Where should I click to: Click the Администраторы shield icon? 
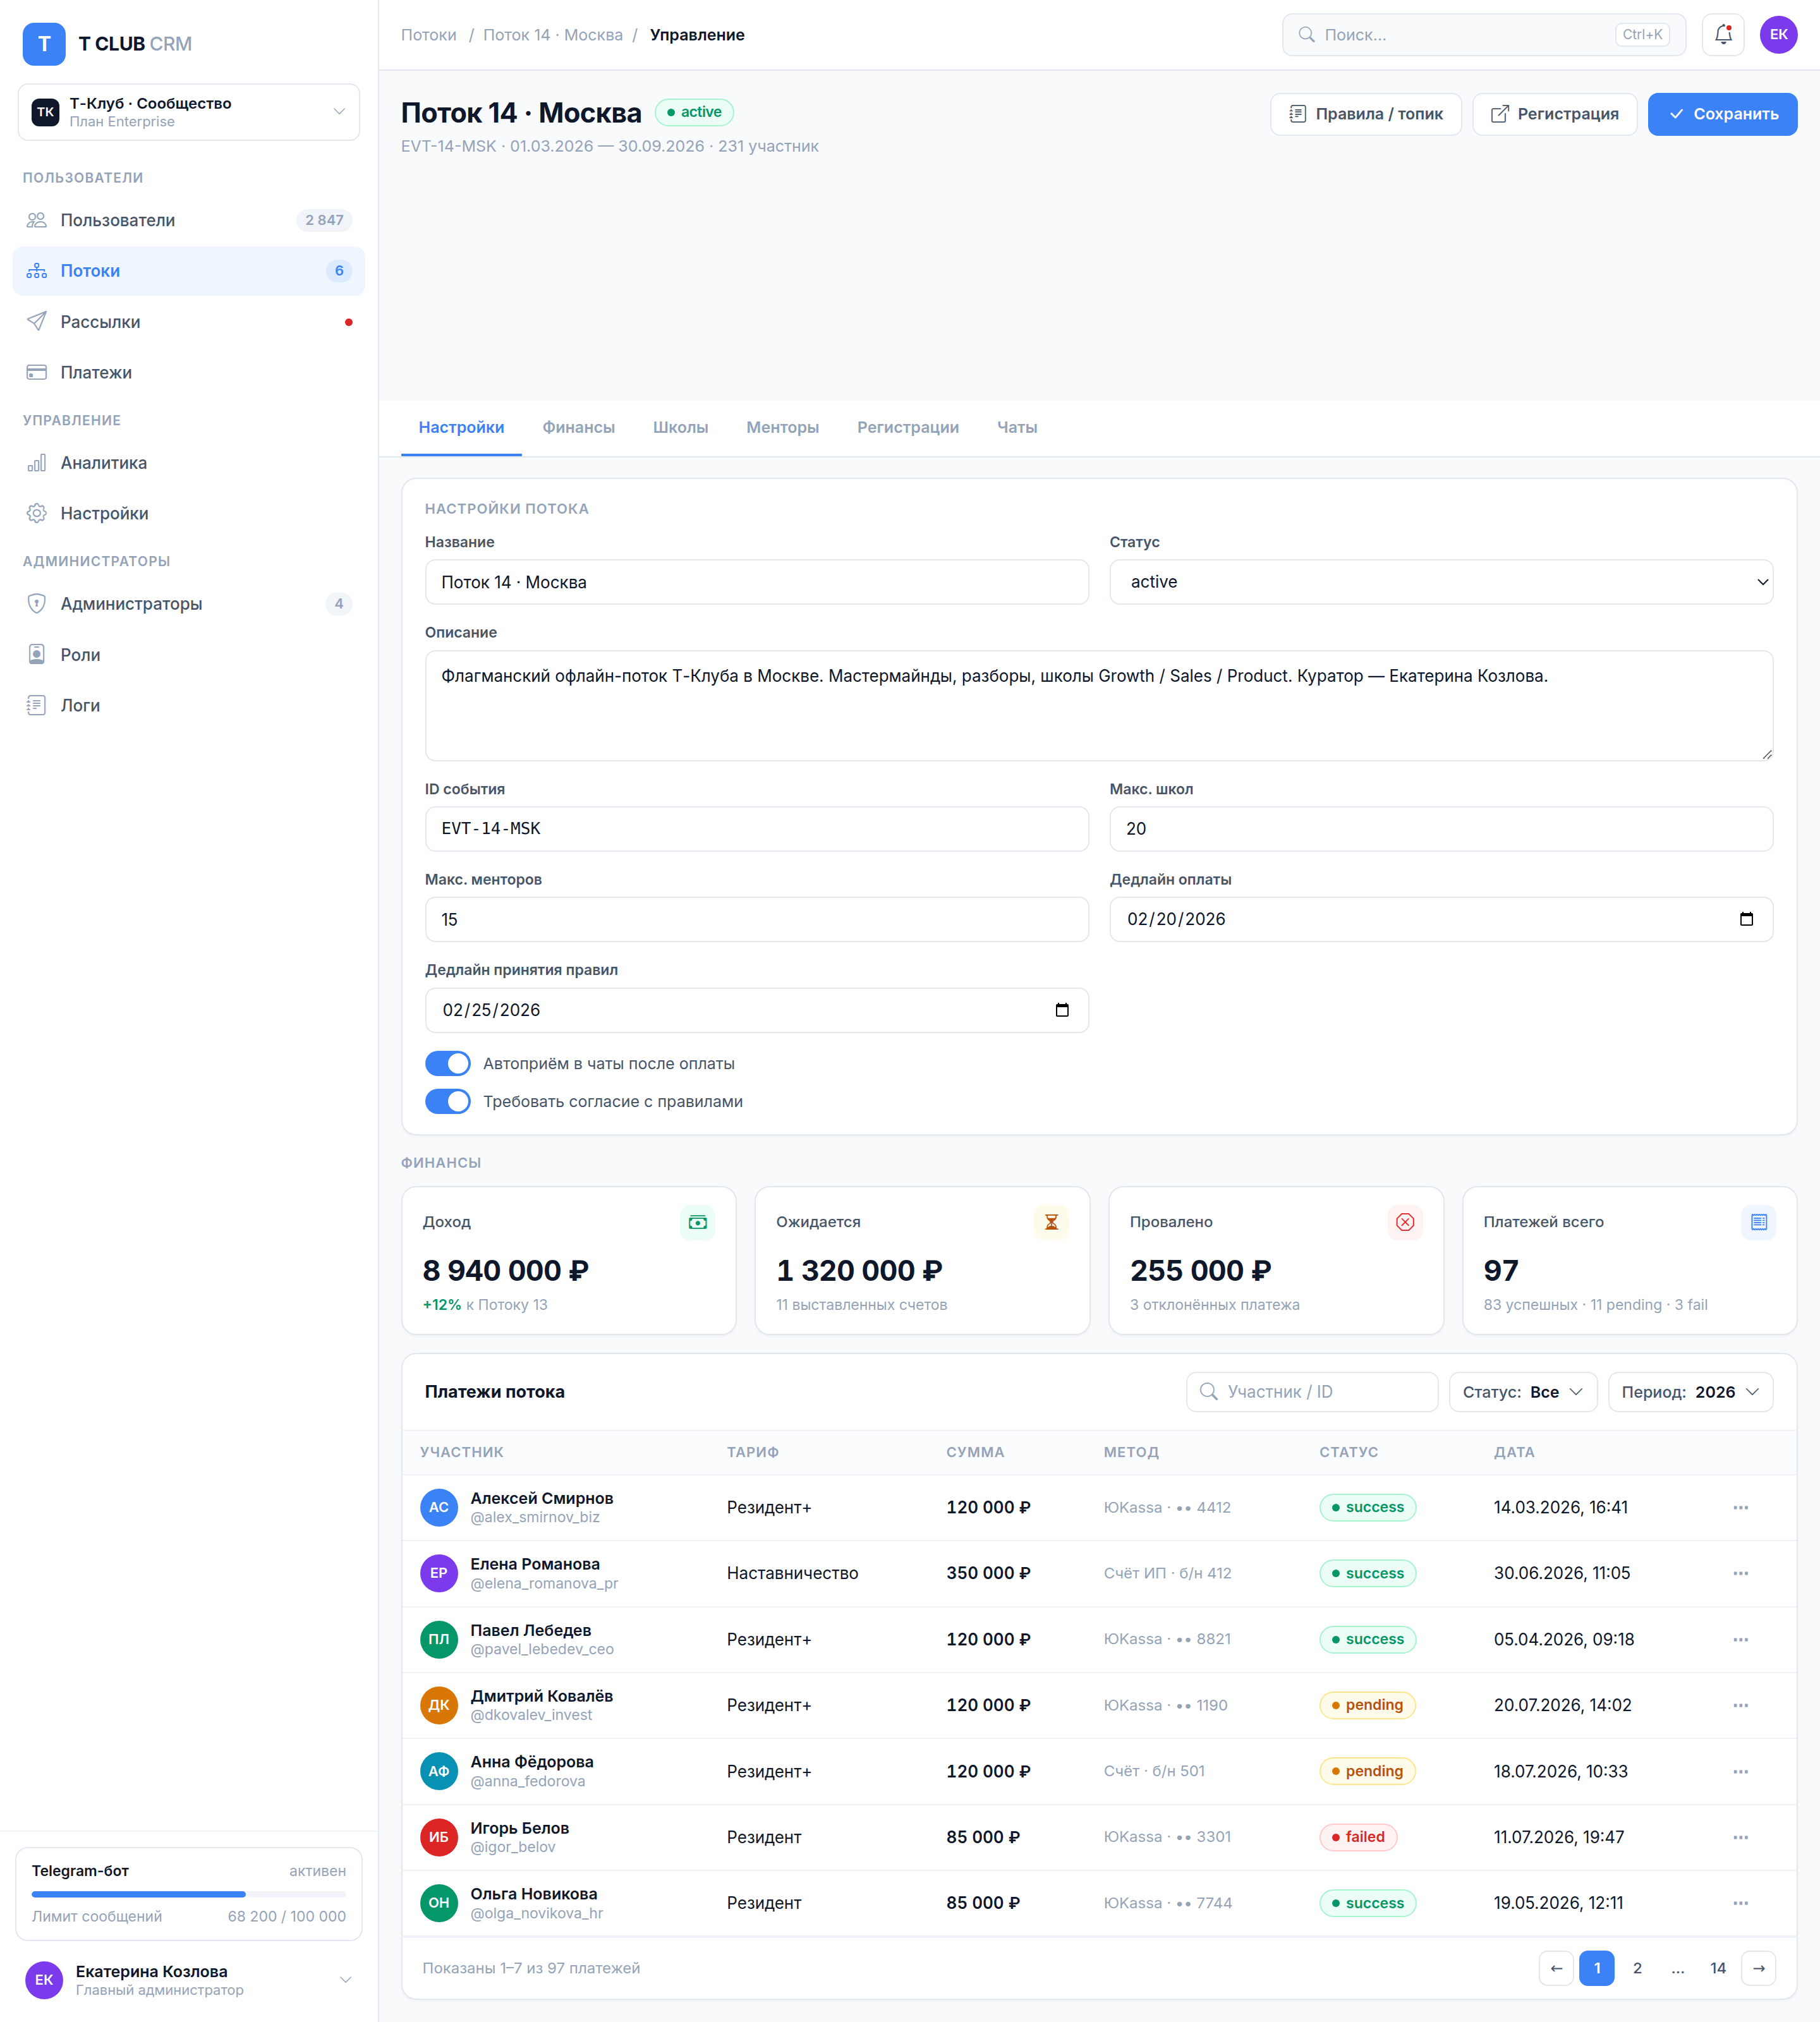click(x=37, y=604)
